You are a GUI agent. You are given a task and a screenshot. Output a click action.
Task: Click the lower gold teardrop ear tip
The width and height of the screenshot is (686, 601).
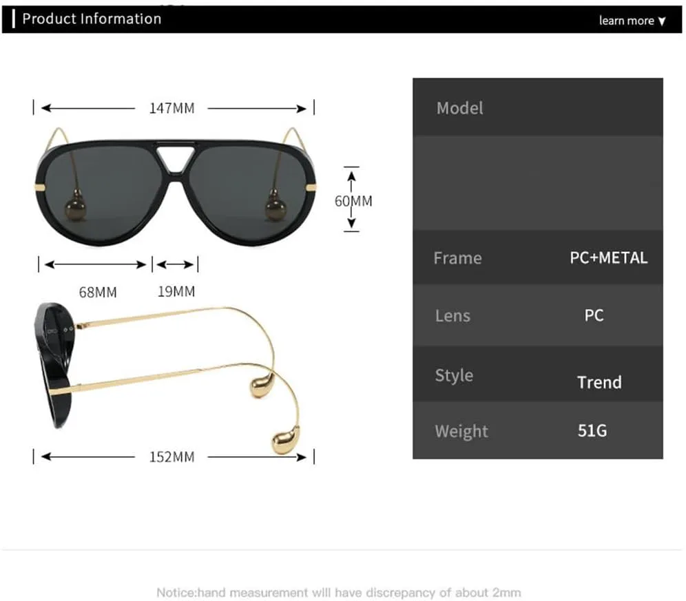tap(286, 440)
